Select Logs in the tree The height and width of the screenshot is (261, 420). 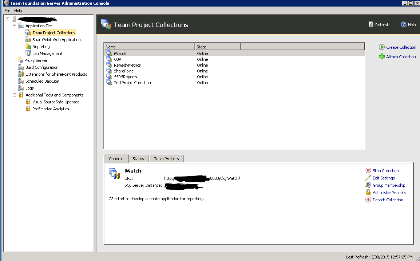point(29,88)
